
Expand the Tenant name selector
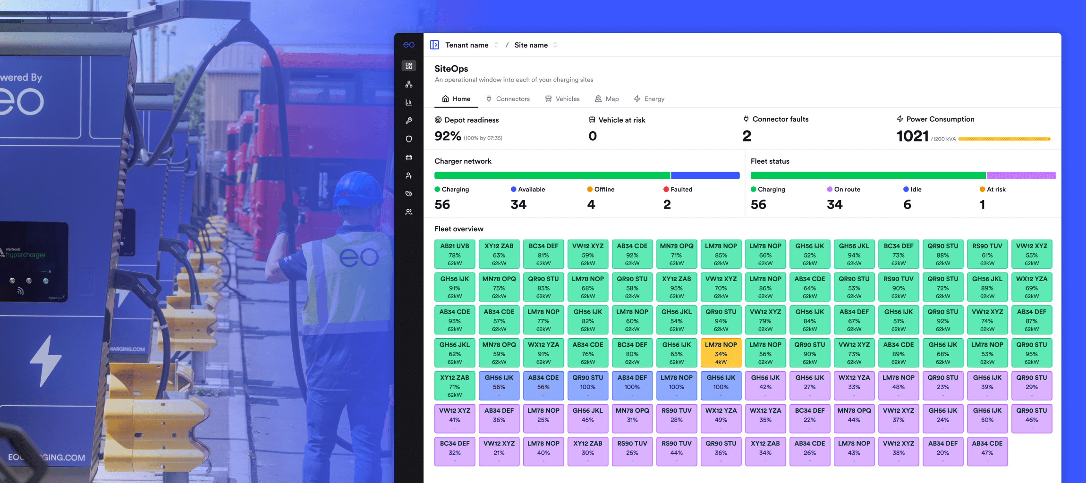click(x=472, y=45)
